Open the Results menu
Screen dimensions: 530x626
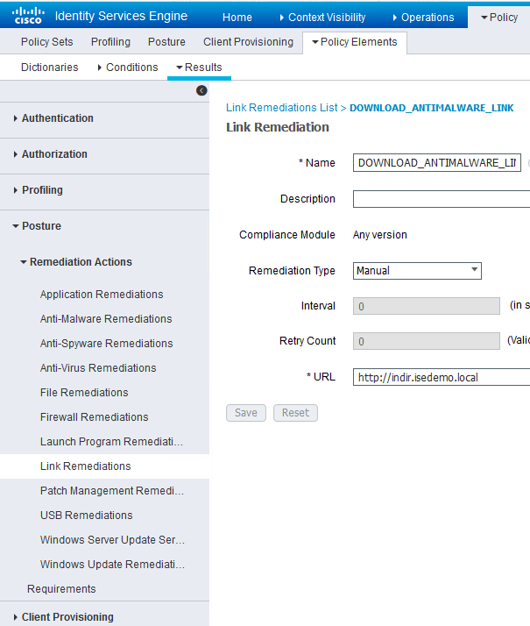click(199, 67)
